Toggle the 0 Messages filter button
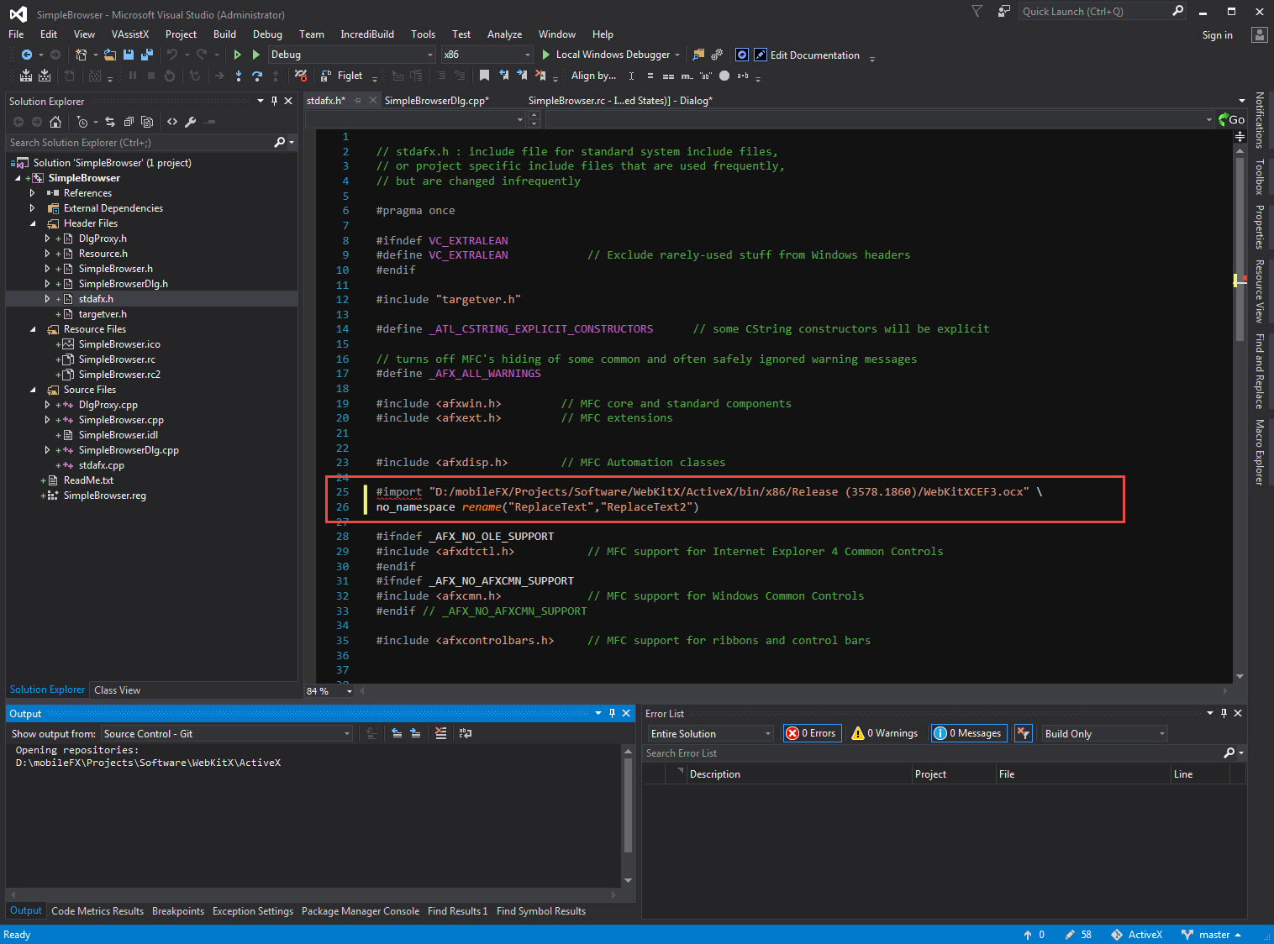The width and height of the screenshot is (1274, 944). point(969,733)
